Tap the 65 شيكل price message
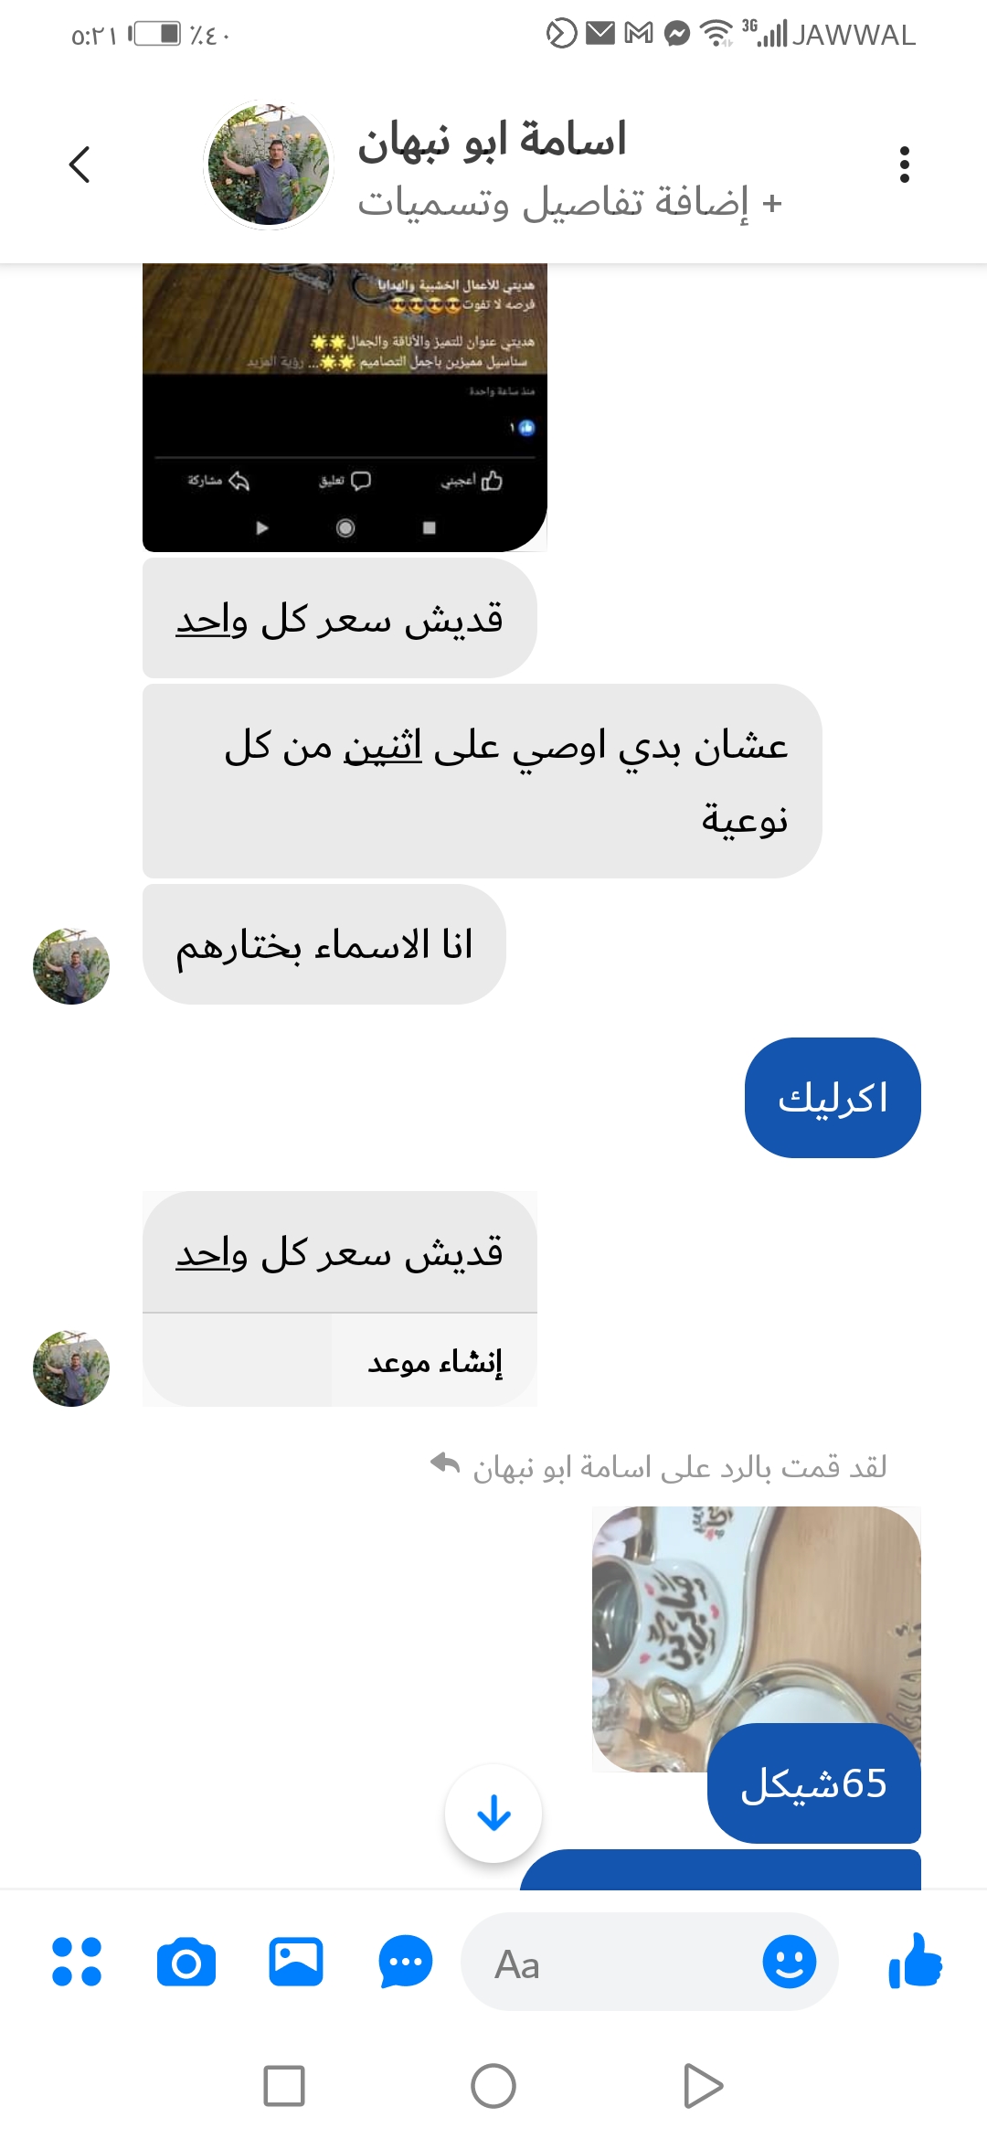987x2139 pixels. (x=814, y=1783)
